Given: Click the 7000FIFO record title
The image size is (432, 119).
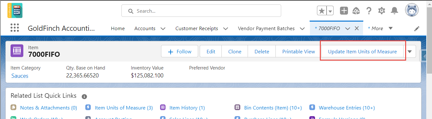Looking at the screenshot, I should pyautogui.click(x=44, y=54).
